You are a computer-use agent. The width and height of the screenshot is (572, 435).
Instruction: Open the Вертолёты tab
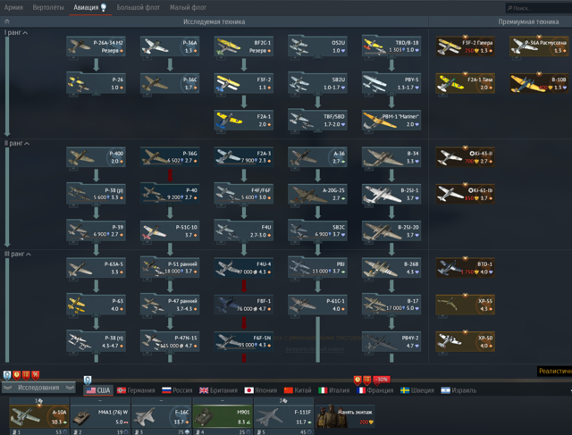(x=48, y=7)
